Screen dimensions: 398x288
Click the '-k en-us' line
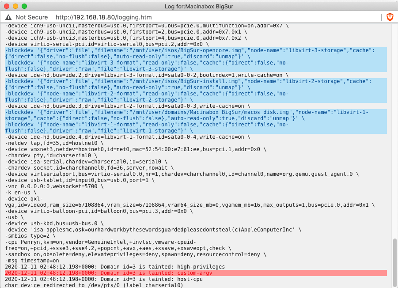point(21,193)
